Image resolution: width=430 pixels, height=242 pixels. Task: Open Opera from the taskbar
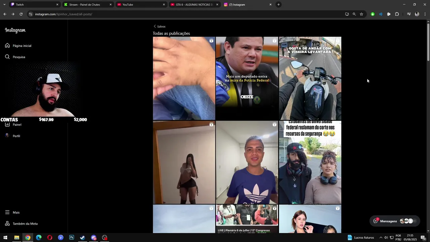coord(50,238)
